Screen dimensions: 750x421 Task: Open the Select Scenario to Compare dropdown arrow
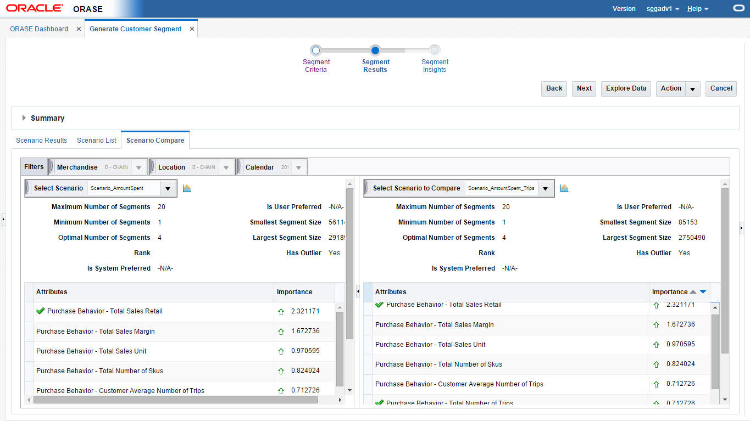click(545, 188)
